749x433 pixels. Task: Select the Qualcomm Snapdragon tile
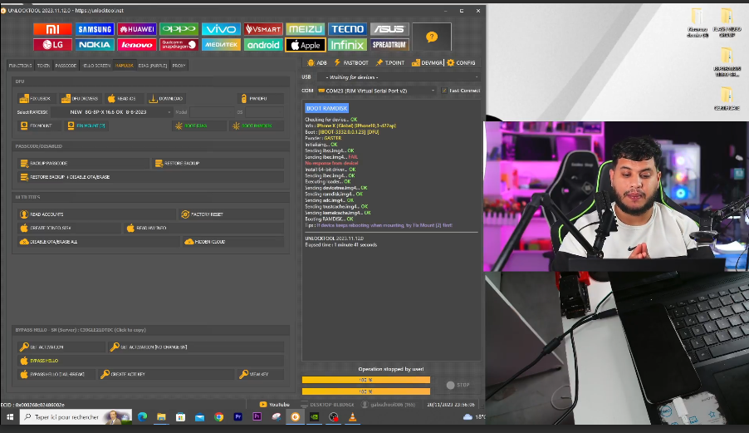point(179,45)
